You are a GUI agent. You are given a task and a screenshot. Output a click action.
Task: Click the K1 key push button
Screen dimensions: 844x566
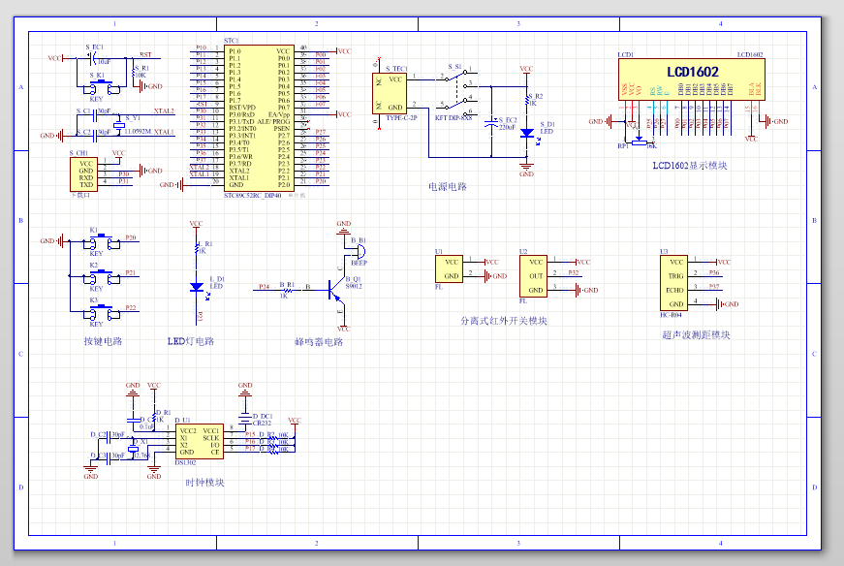point(98,240)
